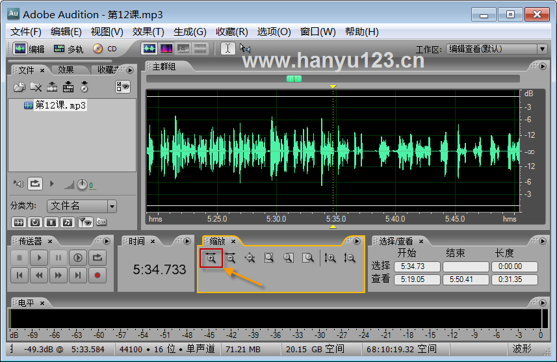This screenshot has width=557, height=362.
Task: Open 缩放 panel options menu arrow
Action: [x=357, y=241]
